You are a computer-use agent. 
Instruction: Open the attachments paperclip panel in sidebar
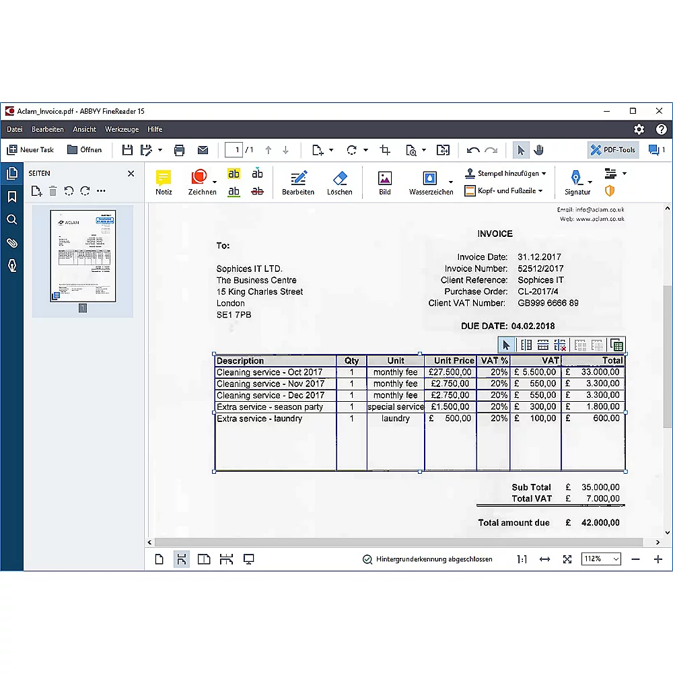pyautogui.click(x=11, y=242)
